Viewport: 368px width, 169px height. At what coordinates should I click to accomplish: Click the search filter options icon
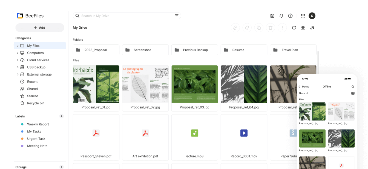click(177, 16)
